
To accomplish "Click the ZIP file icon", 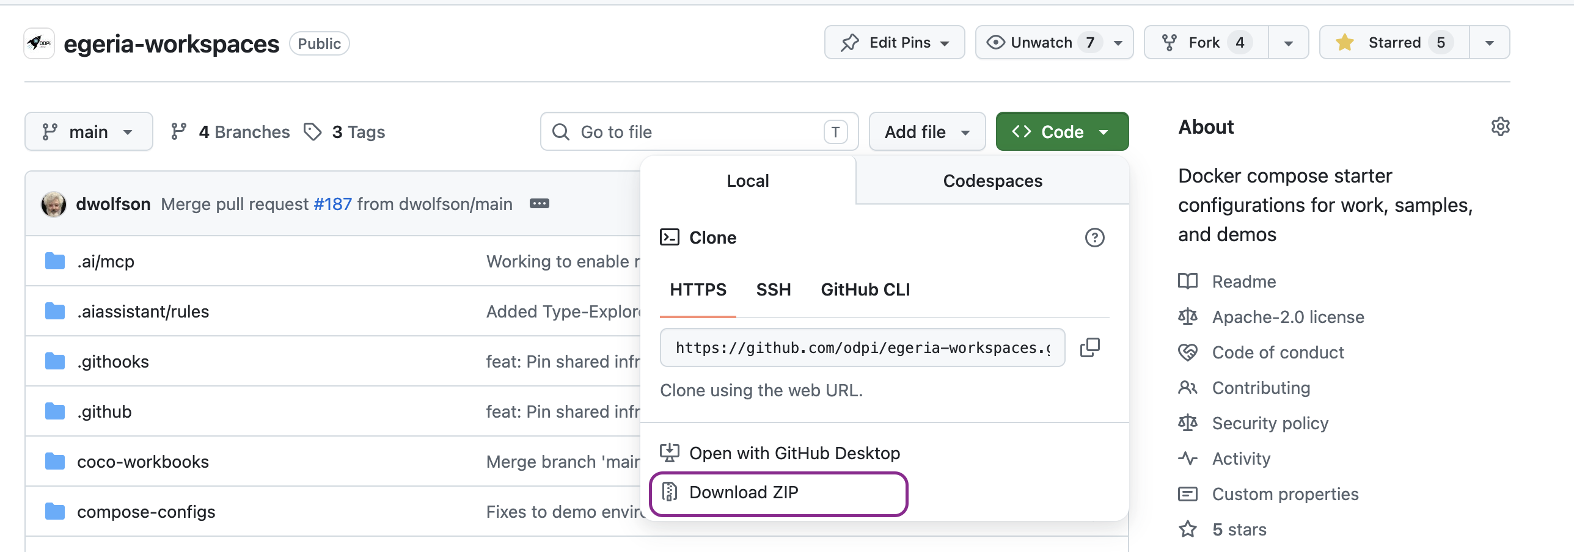I will tap(670, 492).
